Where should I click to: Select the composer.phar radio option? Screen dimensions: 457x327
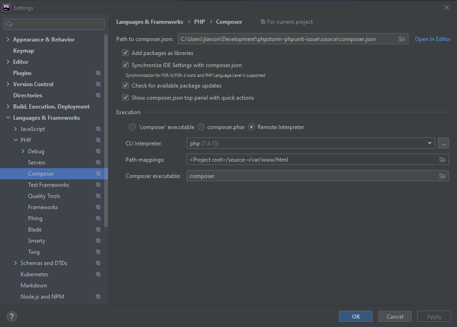[x=201, y=127]
